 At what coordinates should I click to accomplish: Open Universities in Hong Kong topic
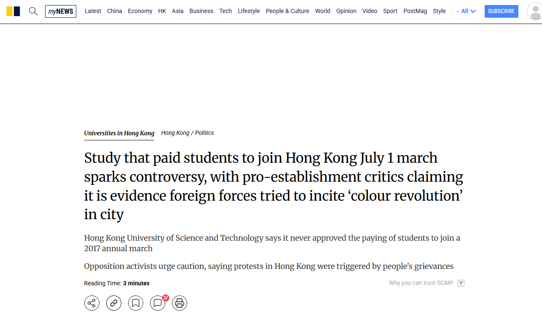click(x=119, y=133)
